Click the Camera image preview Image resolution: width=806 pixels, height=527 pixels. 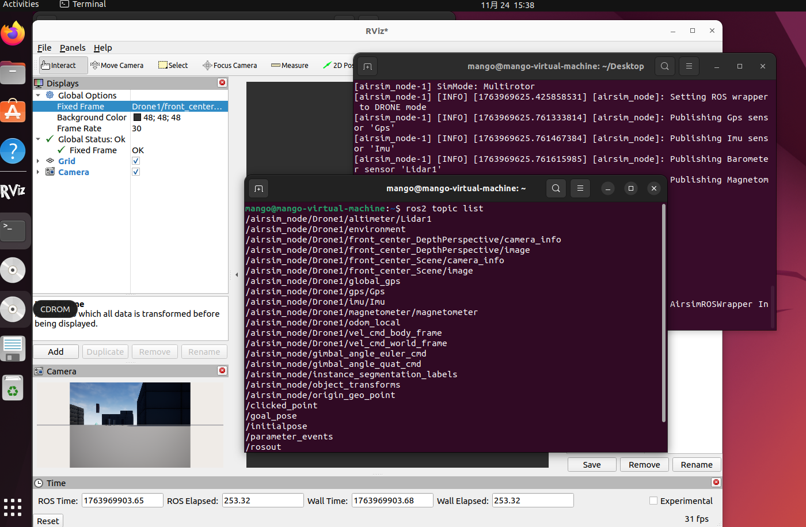(130, 425)
